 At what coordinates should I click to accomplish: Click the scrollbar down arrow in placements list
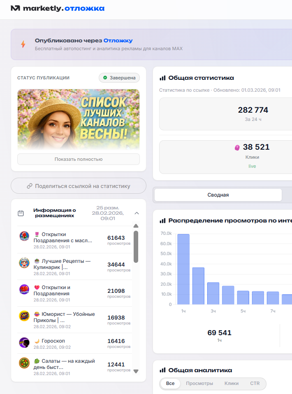click(x=136, y=371)
